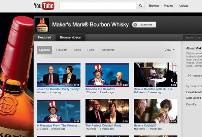Open the 'Join The Cocktail Party Today!' thumbnail
Viewport: 202px width, 137px height.
pyautogui.click(x=59, y=75)
